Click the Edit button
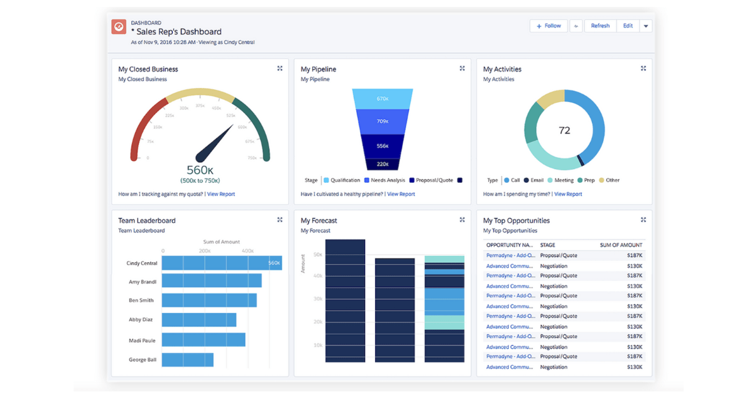 [628, 26]
